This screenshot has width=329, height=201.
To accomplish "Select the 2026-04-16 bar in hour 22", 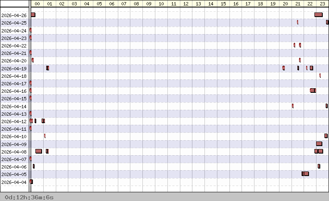I will click(x=313, y=90).
